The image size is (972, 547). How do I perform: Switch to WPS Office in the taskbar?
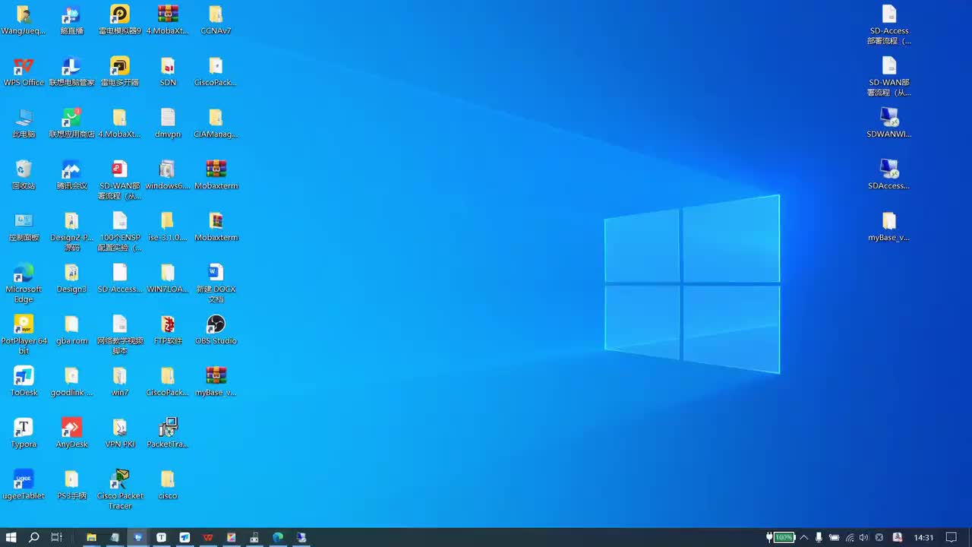pyautogui.click(x=208, y=537)
